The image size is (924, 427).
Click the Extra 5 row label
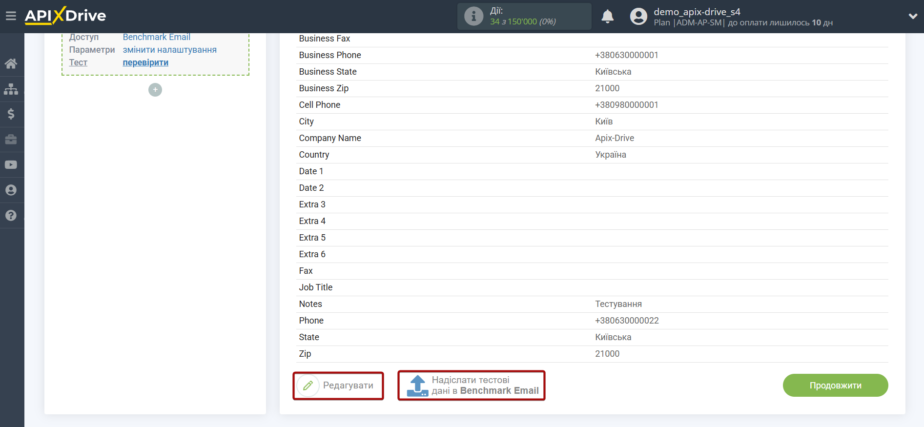pyautogui.click(x=312, y=238)
